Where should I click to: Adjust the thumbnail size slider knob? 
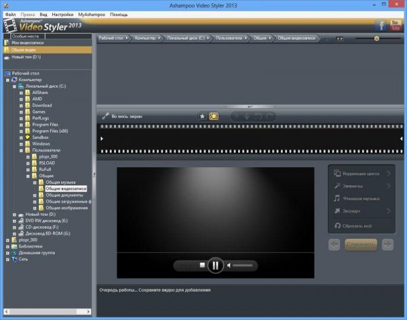pyautogui.click(x=376, y=39)
